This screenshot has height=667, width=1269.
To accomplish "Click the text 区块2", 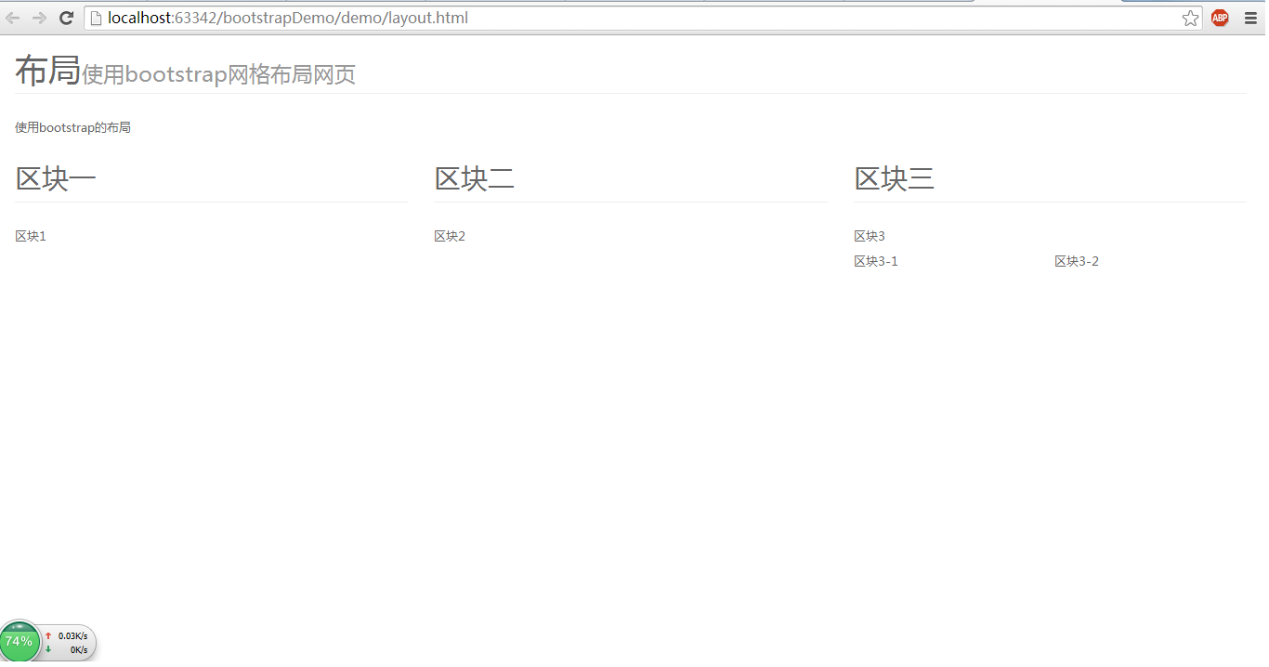I will [450, 236].
